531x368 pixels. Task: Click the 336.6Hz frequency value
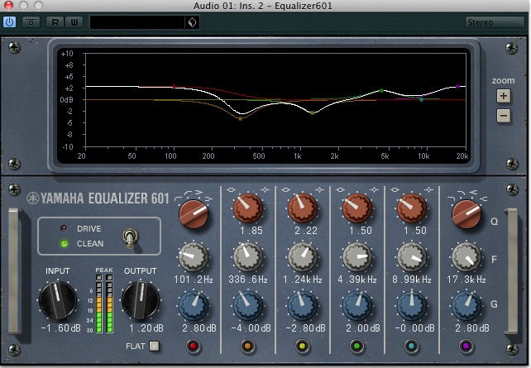tap(248, 280)
